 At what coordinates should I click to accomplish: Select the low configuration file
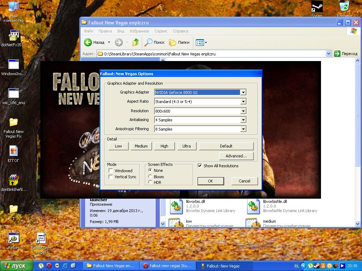click(176, 223)
